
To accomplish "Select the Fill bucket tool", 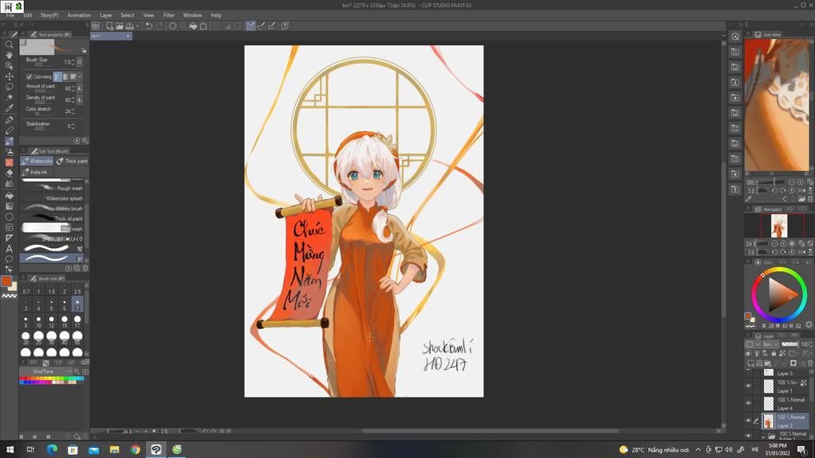I will point(9,196).
